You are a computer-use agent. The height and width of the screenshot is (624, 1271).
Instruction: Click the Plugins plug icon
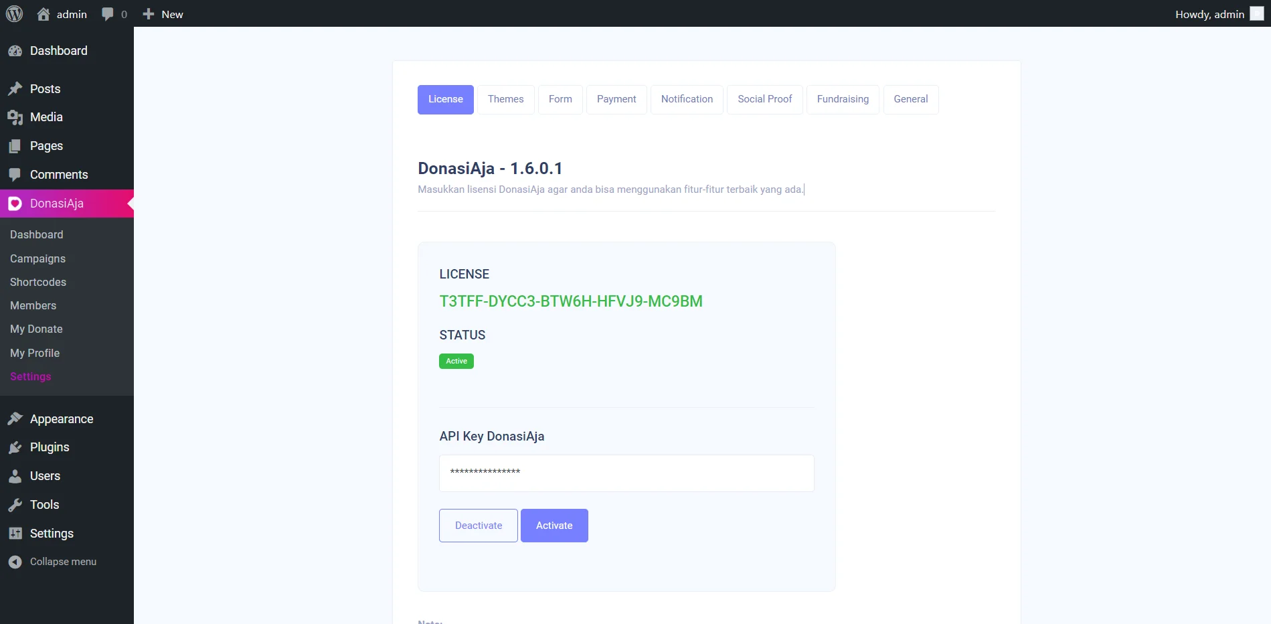click(15, 447)
